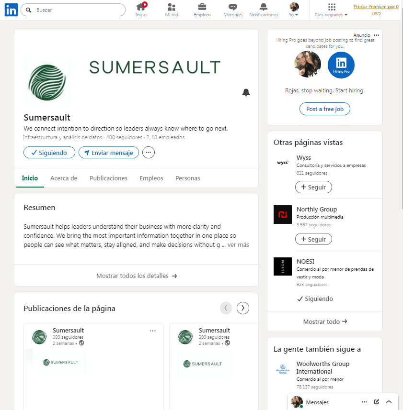Viewport: 403px width, 410px height.
Task: Open Mi red network icon
Action: click(172, 10)
